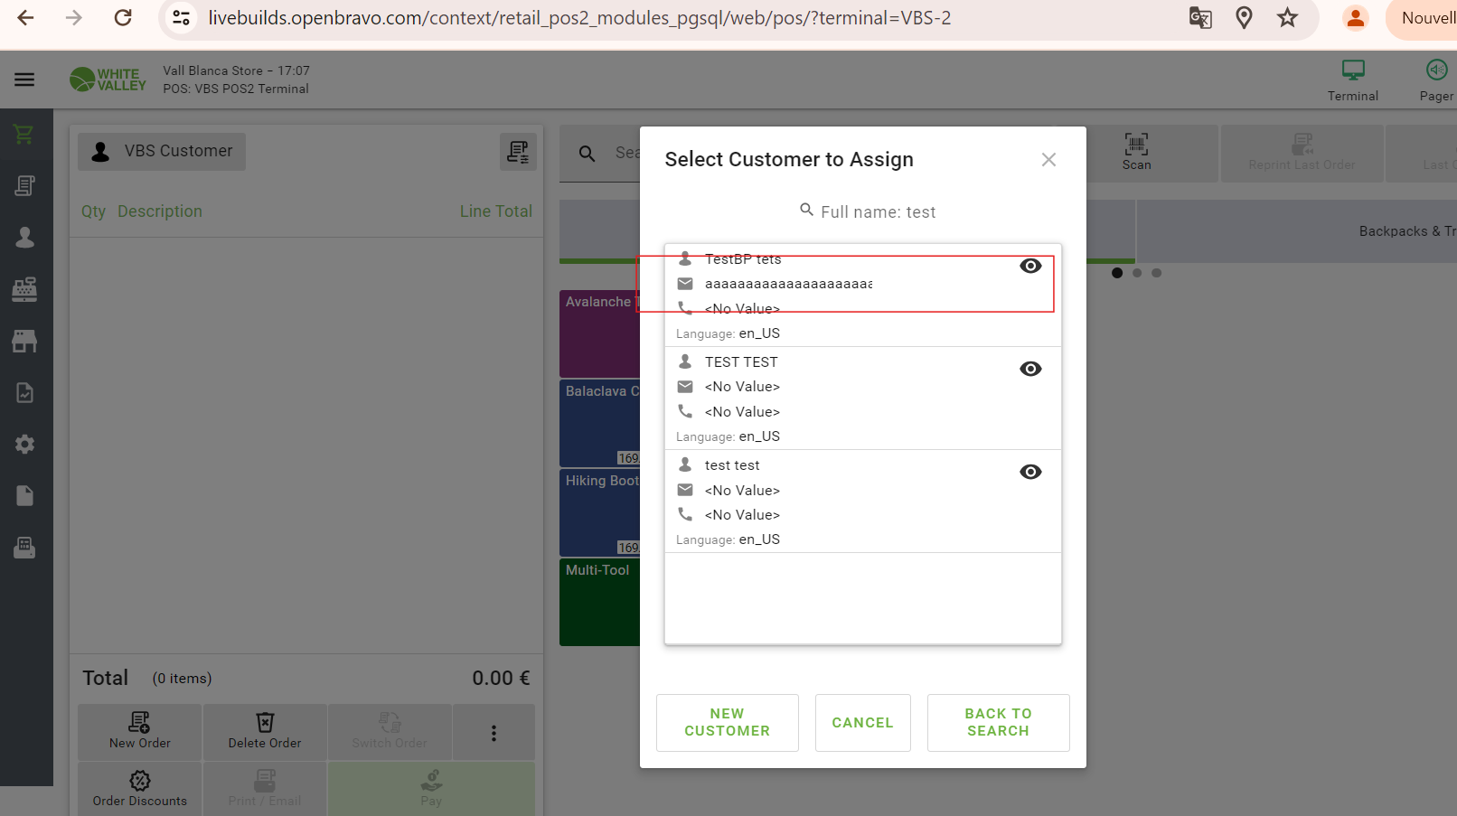Open VBS Customer selector
Viewport: 1457px width, 816px height.
(163, 152)
